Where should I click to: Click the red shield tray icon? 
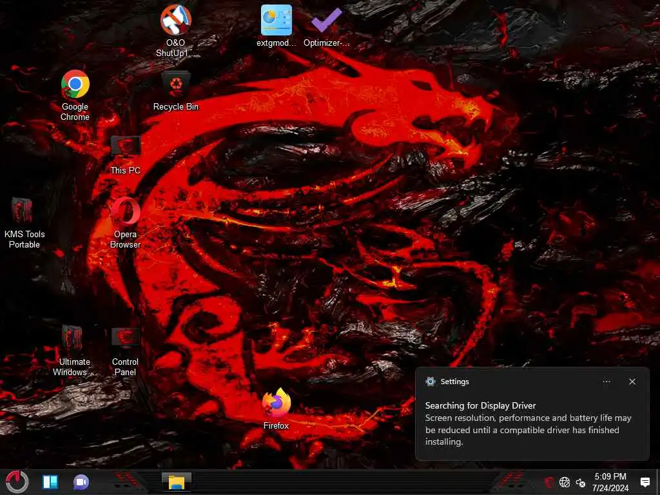click(549, 482)
